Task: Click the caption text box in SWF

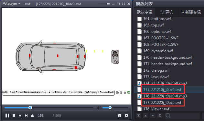Action: [x=58, y=92]
